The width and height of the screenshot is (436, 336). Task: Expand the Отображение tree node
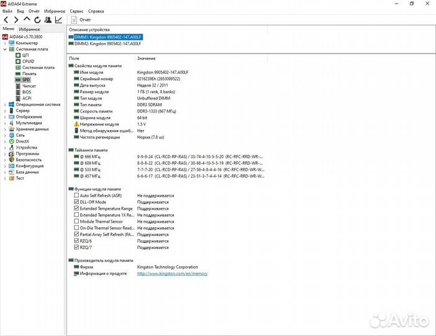(5, 117)
